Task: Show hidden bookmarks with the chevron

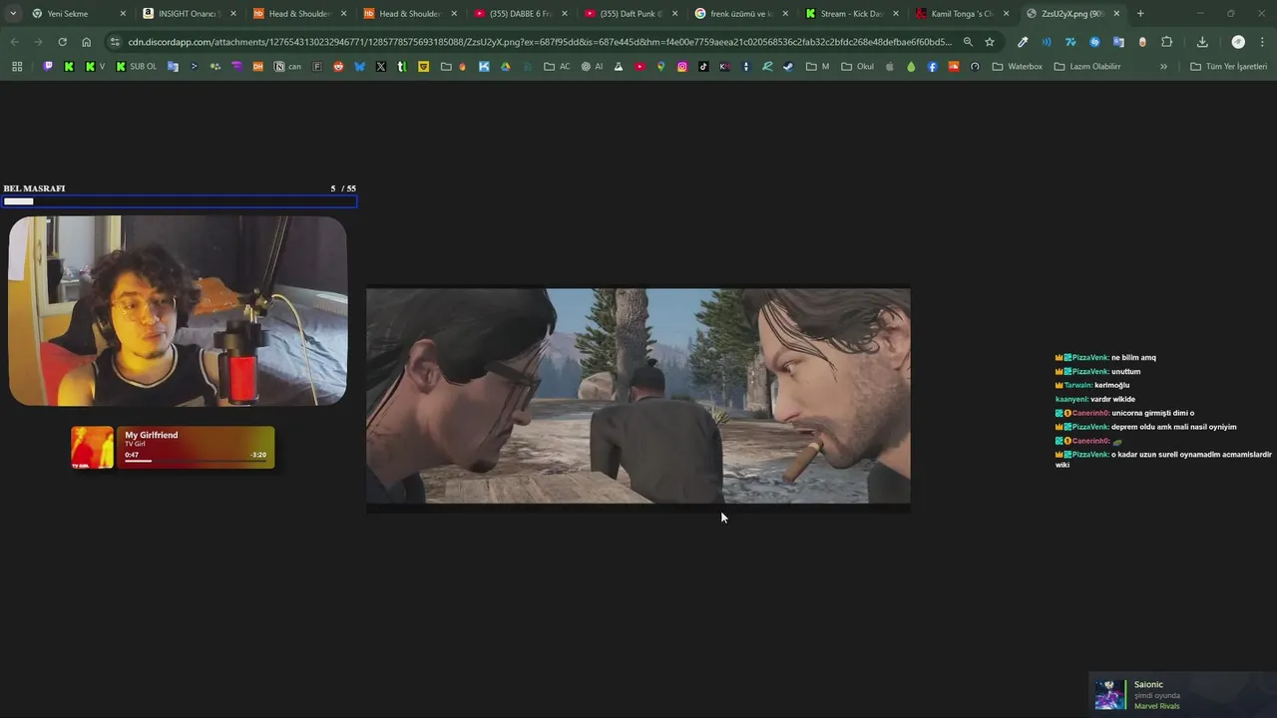Action: click(x=1163, y=67)
